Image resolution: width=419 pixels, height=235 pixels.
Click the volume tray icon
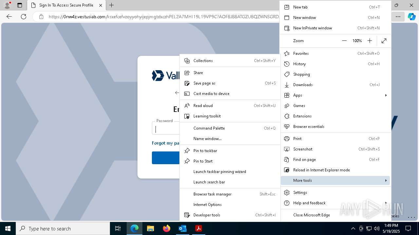pos(376,228)
